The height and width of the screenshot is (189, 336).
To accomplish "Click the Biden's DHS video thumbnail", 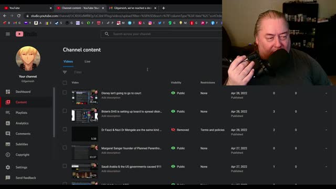I will pyautogui.click(x=85, y=115).
